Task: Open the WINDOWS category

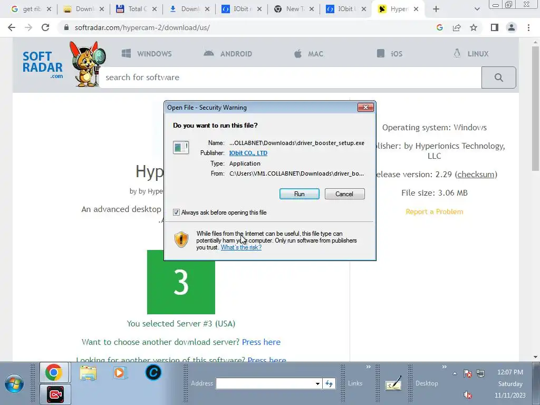Action: pyautogui.click(x=147, y=54)
